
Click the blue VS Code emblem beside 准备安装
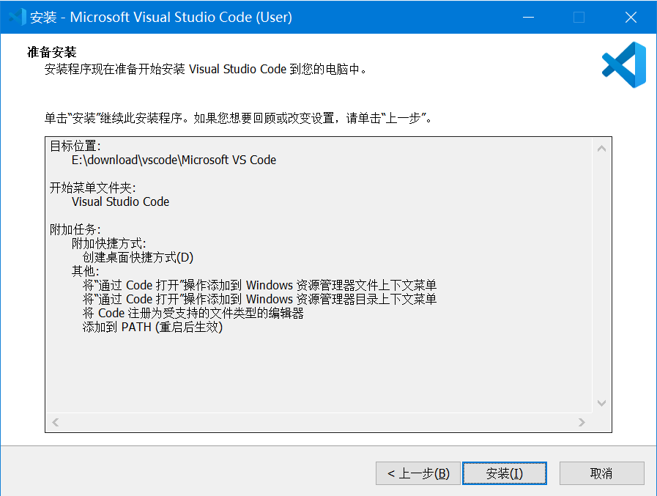pos(623,65)
